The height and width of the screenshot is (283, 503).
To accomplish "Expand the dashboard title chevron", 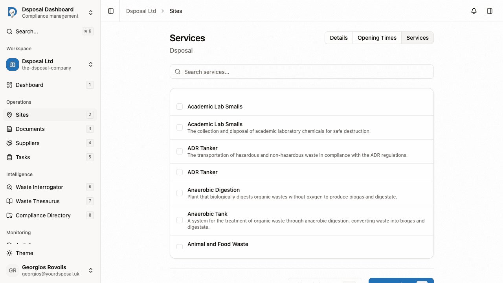I will click(91, 12).
